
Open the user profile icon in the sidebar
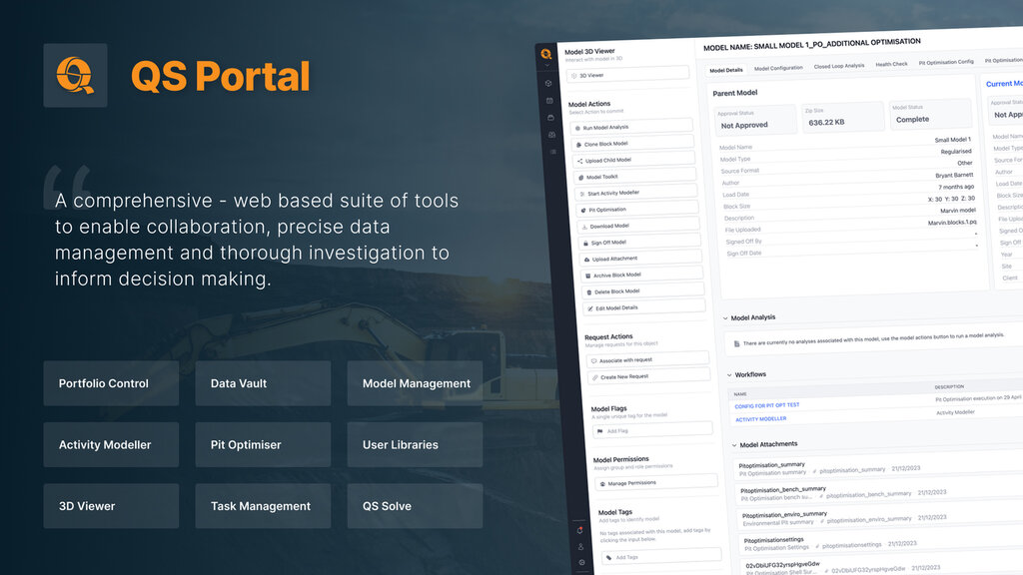click(580, 546)
